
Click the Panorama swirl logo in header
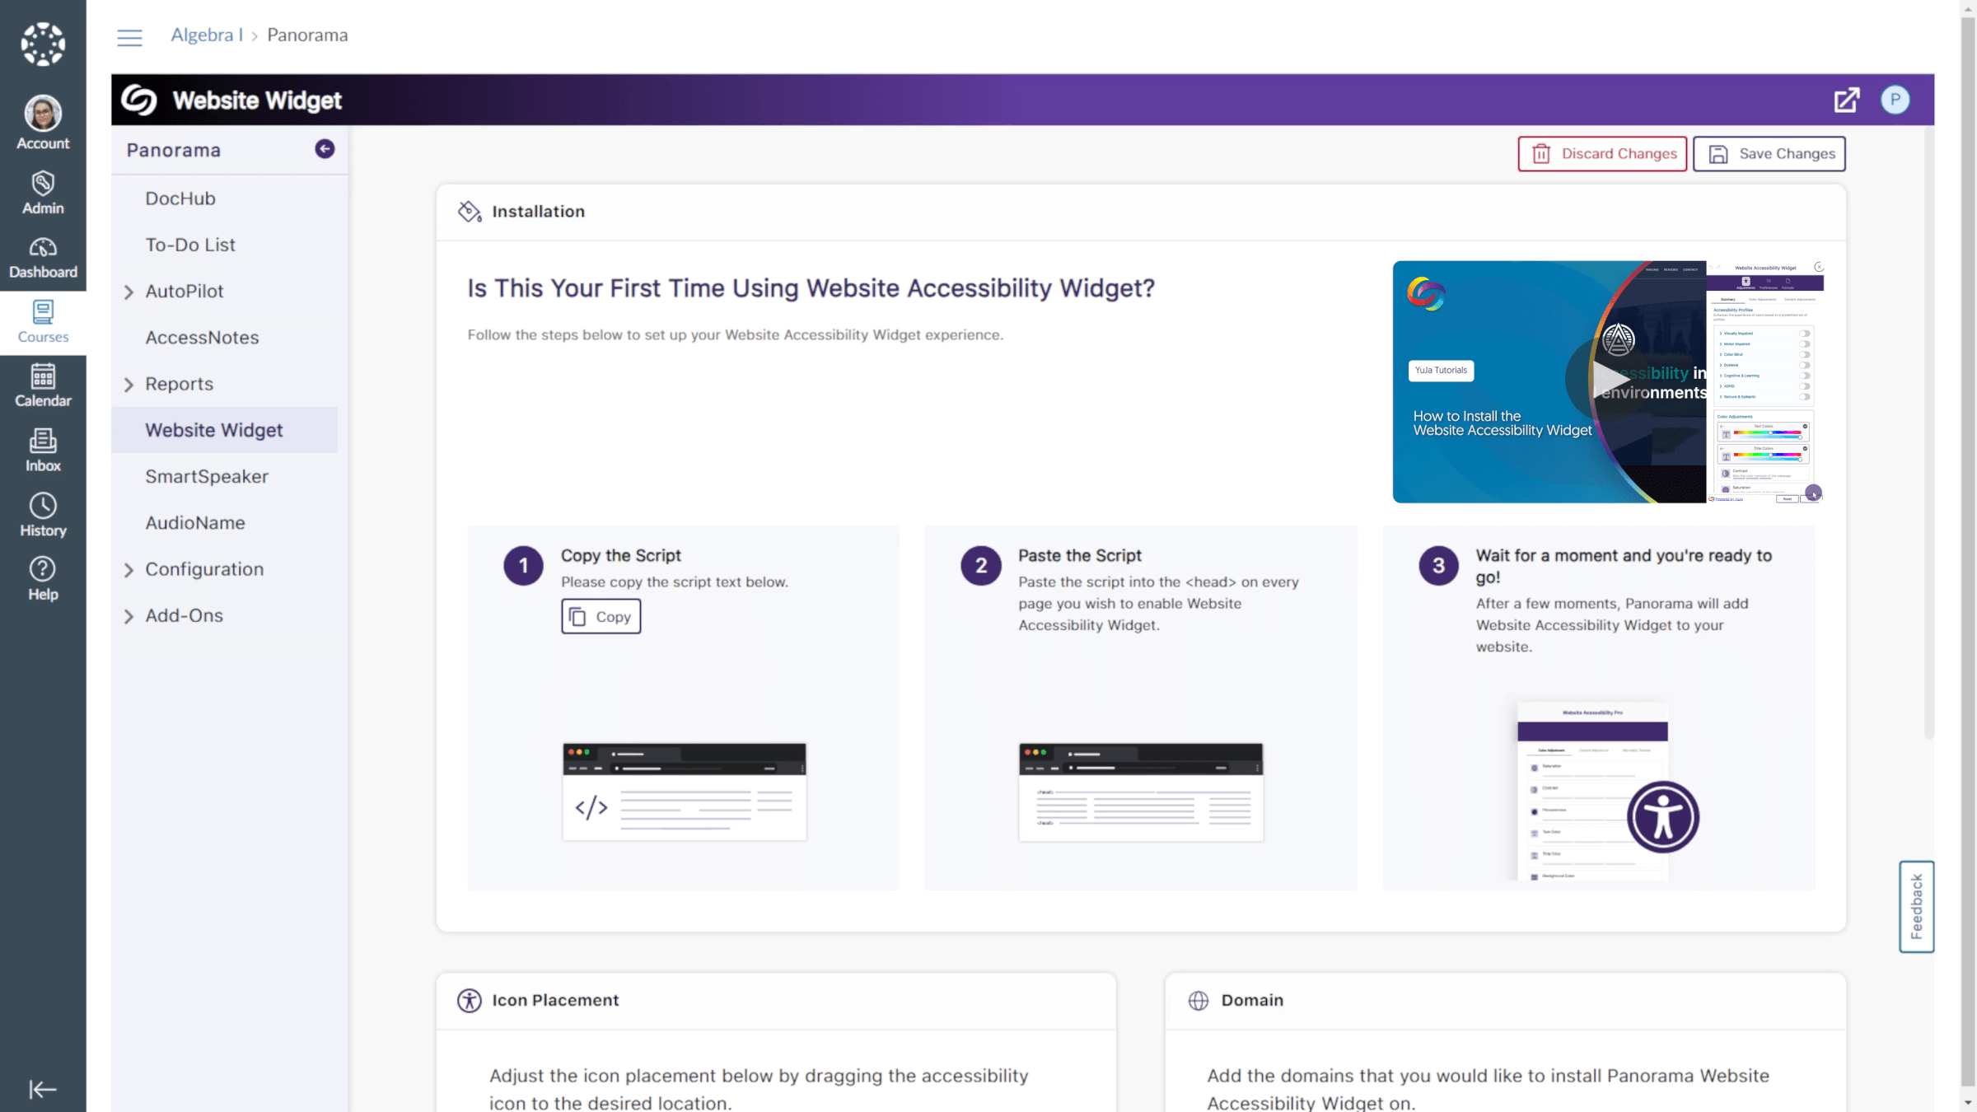pos(138,100)
